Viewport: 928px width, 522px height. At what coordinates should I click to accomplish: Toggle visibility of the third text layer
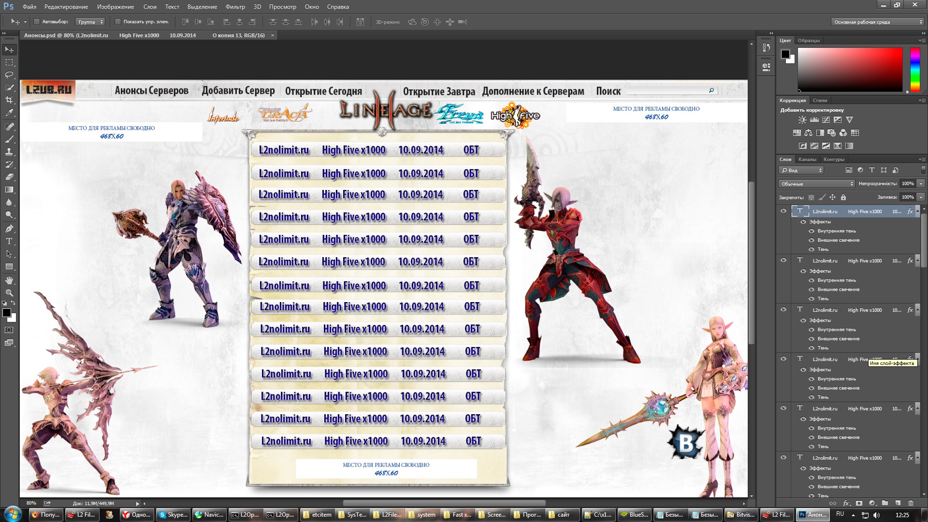[x=783, y=309]
